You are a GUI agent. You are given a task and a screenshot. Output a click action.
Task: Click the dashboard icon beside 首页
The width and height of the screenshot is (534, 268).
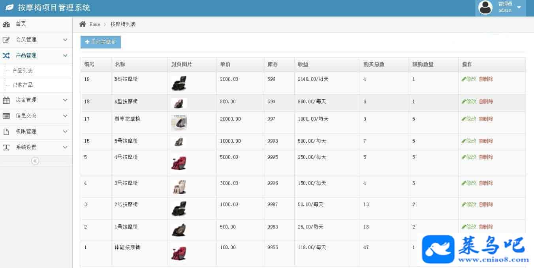6,24
